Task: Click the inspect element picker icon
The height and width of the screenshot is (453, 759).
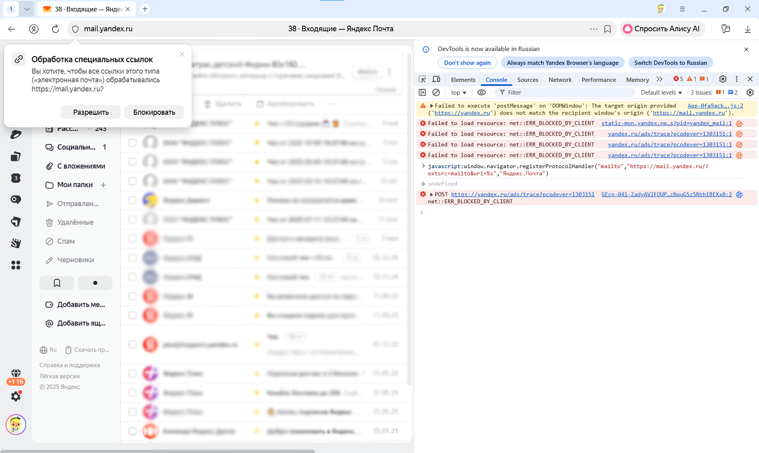Action: pos(423,79)
